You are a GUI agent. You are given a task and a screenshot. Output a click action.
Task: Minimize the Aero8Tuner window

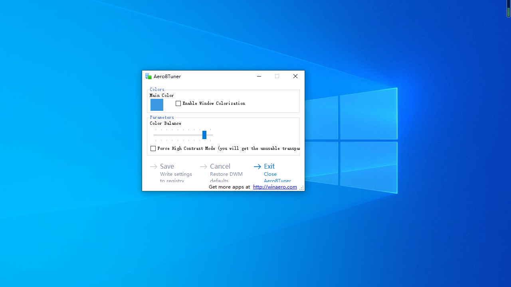point(259,76)
